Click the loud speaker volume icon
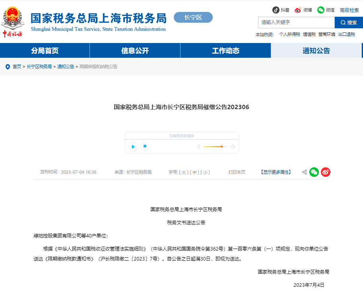The height and width of the screenshot is (292, 363). (x=233, y=147)
